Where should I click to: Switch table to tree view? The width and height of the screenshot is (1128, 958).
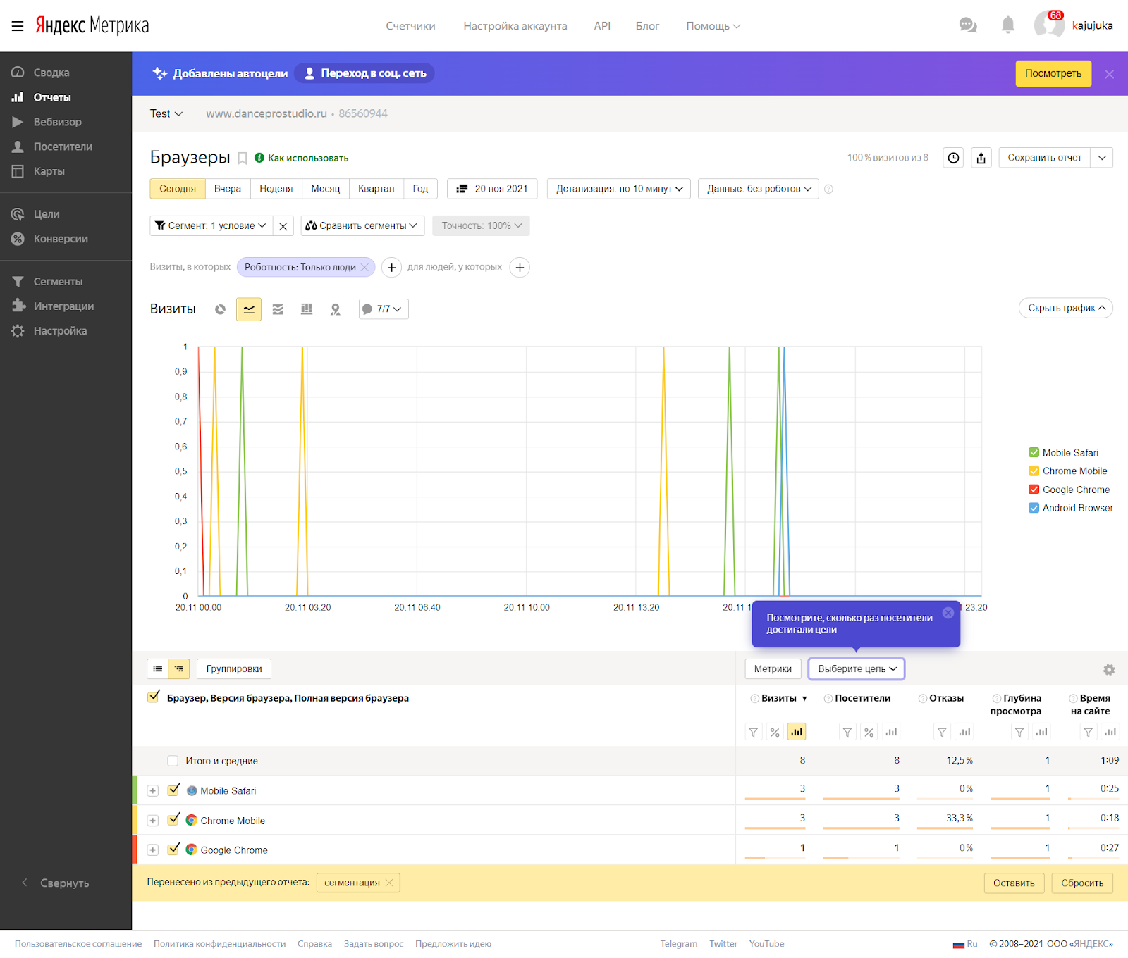point(179,668)
